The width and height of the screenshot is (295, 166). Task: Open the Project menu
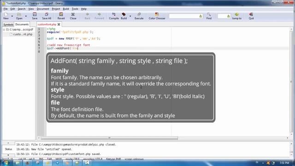click(x=56, y=9)
